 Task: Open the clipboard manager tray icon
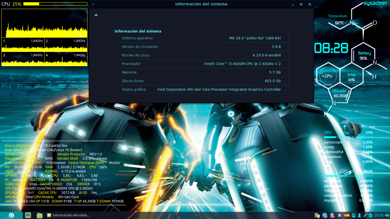[317, 215]
